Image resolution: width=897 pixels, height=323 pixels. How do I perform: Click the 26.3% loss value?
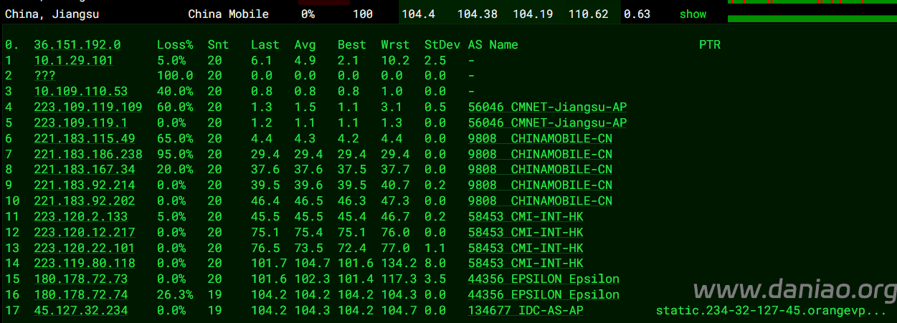pos(175,294)
